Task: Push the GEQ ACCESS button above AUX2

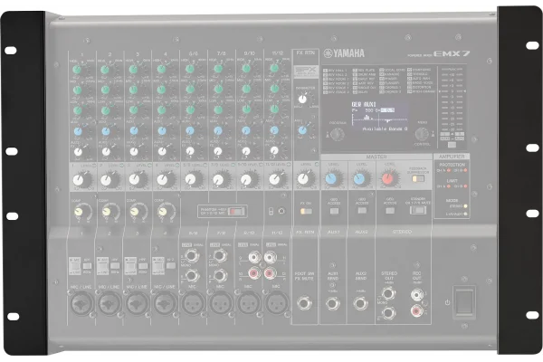Action: pos(362,211)
